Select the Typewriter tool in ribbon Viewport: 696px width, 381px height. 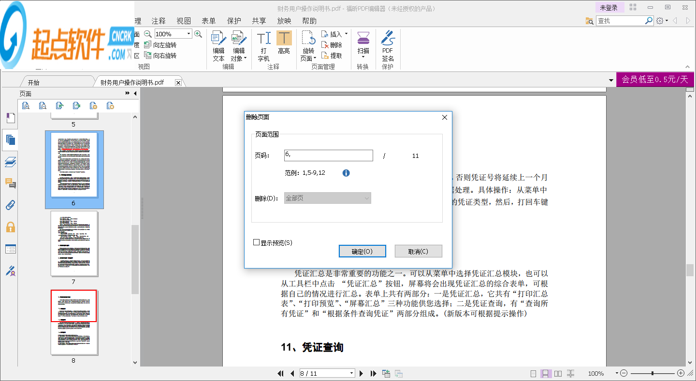[263, 45]
